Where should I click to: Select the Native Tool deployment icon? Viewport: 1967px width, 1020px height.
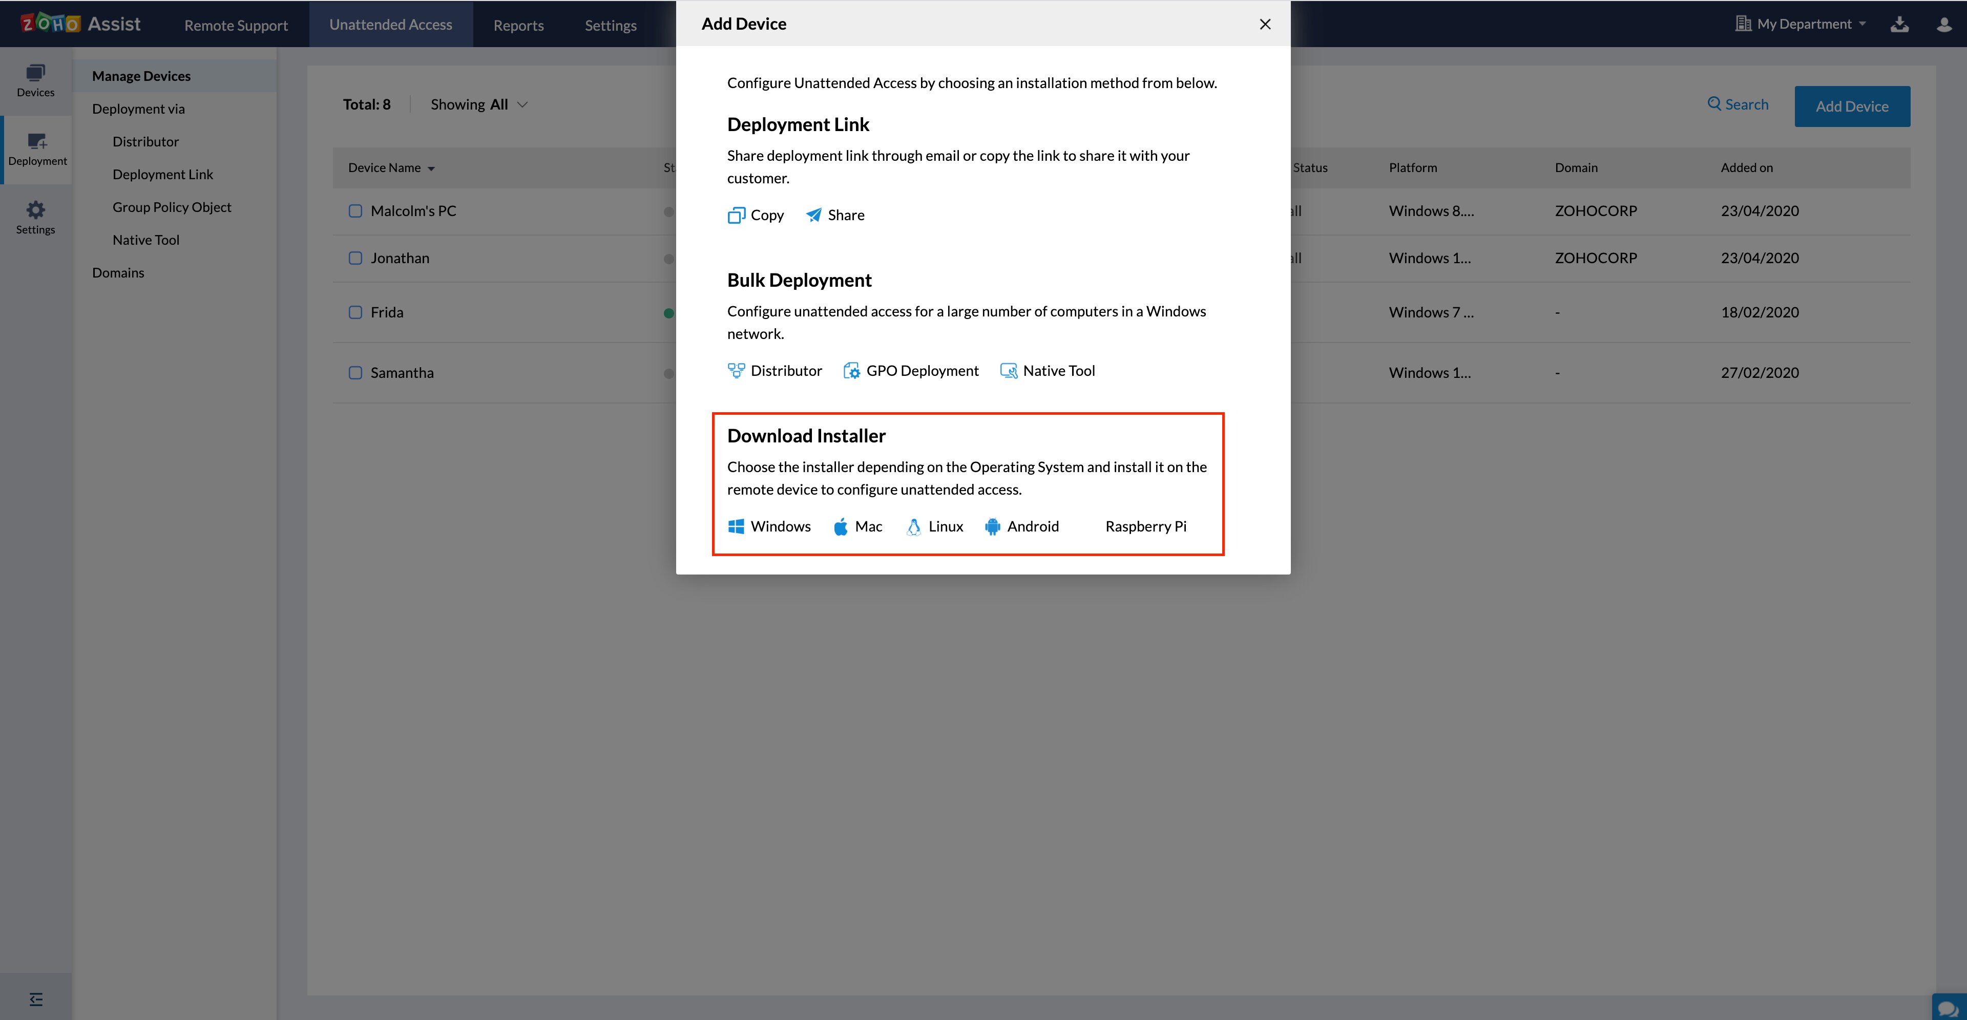[x=1009, y=370]
